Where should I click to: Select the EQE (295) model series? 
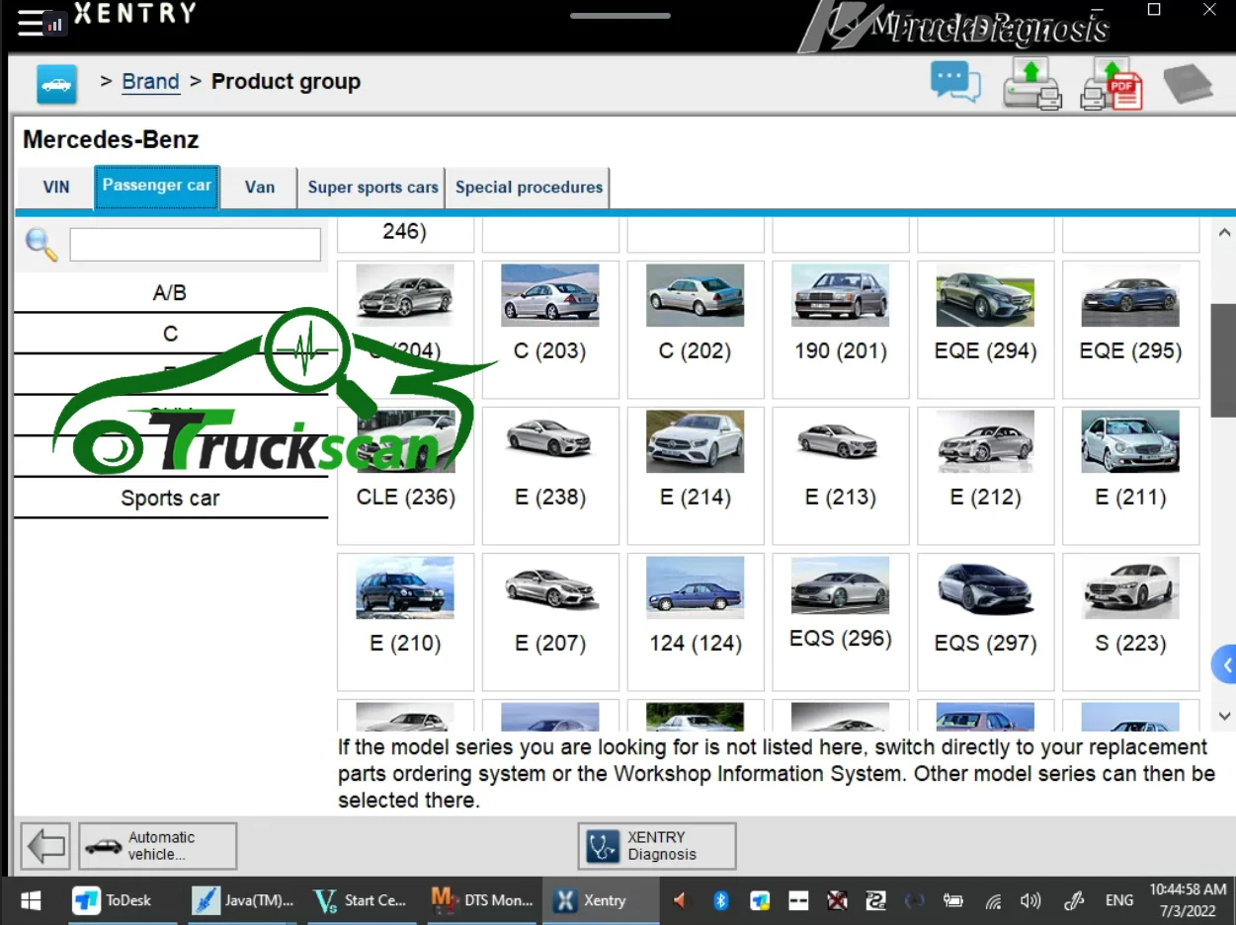pos(1131,330)
